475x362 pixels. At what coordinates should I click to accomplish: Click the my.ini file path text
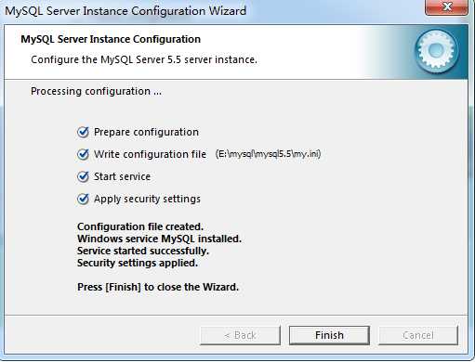(x=268, y=154)
